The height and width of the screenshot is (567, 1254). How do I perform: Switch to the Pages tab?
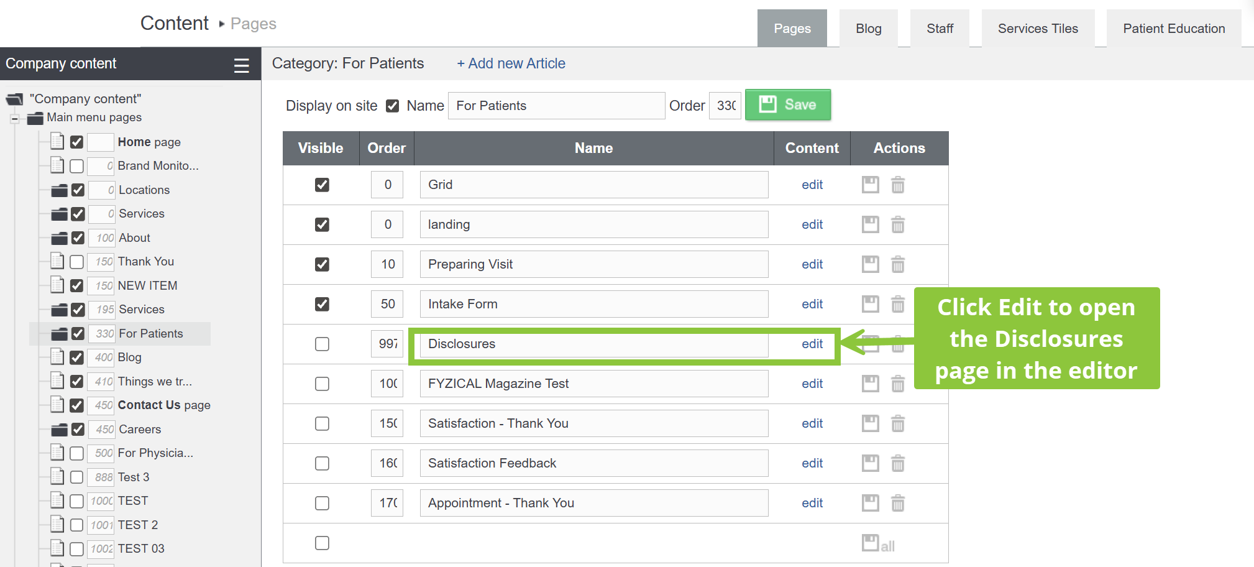(792, 29)
